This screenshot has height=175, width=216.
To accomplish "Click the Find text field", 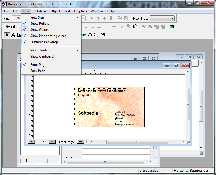I will 17,18.
